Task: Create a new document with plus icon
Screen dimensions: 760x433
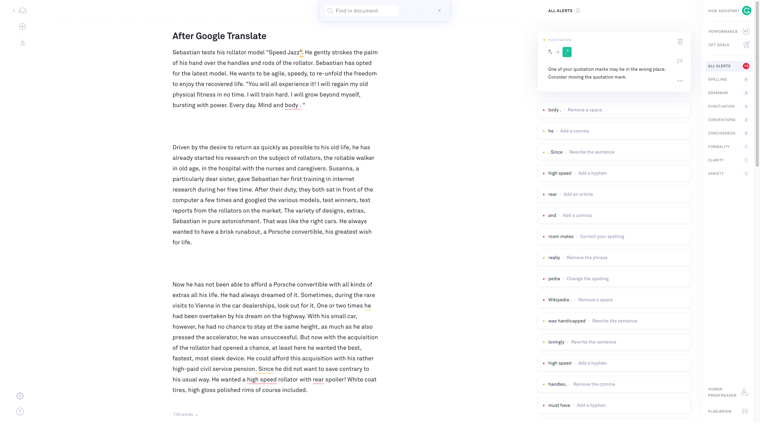Action: [x=23, y=26]
